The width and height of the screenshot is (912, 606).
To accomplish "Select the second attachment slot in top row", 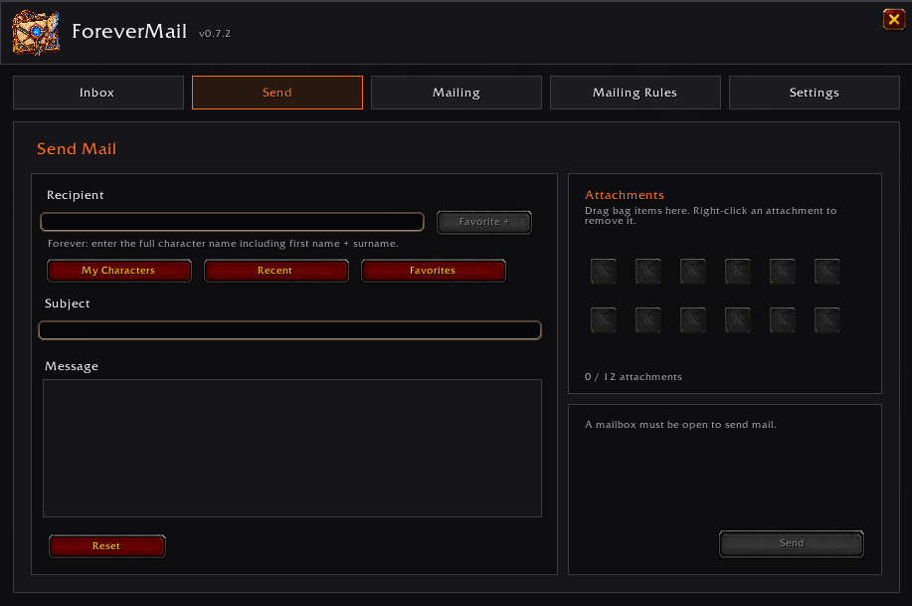I will click(x=647, y=272).
